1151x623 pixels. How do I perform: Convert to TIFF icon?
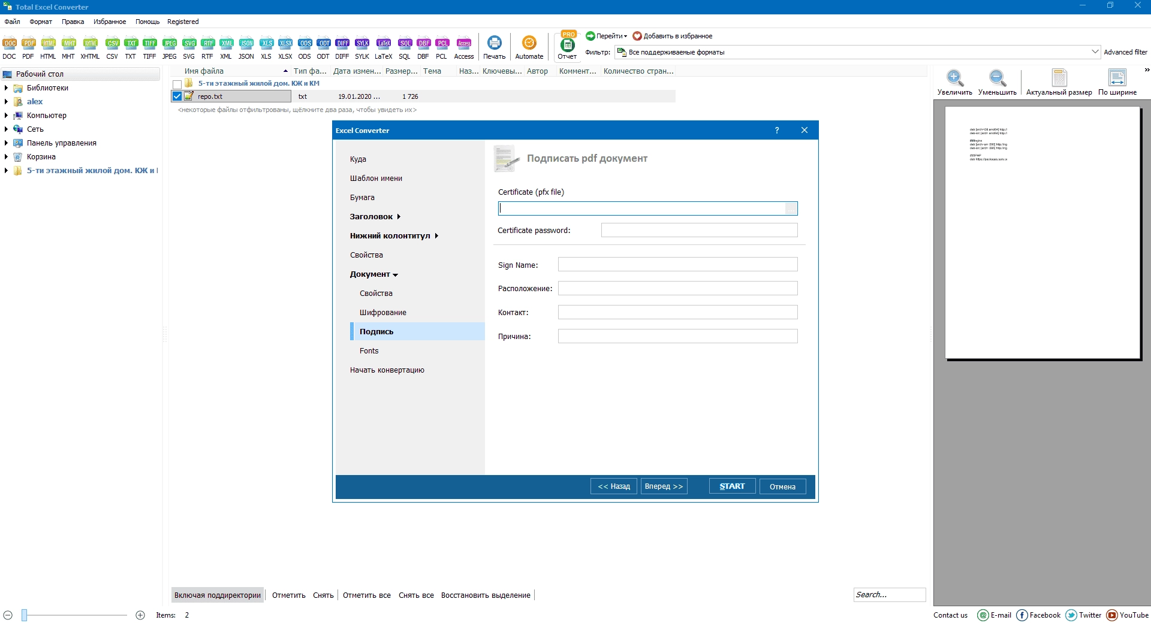tap(150, 48)
